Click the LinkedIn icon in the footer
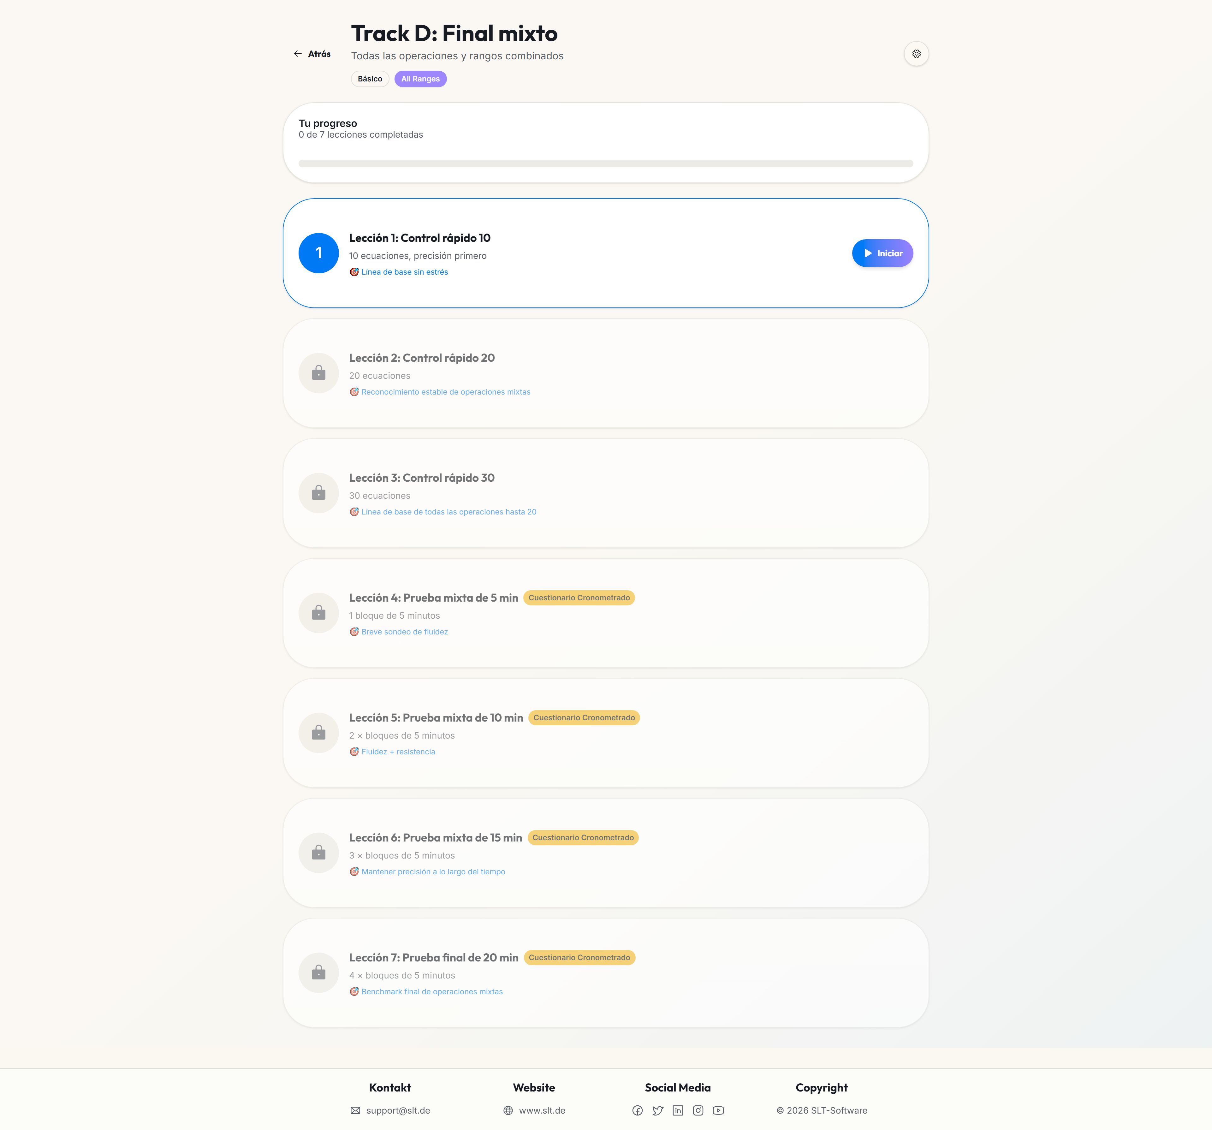This screenshot has width=1212, height=1130. tap(678, 1110)
